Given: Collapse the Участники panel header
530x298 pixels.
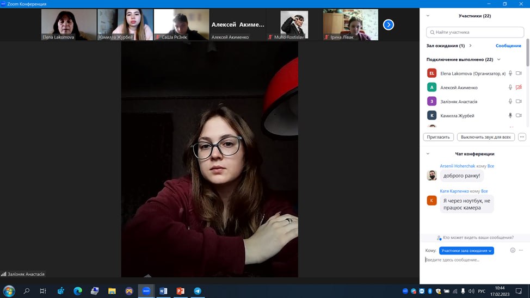Looking at the screenshot, I should click(x=428, y=16).
